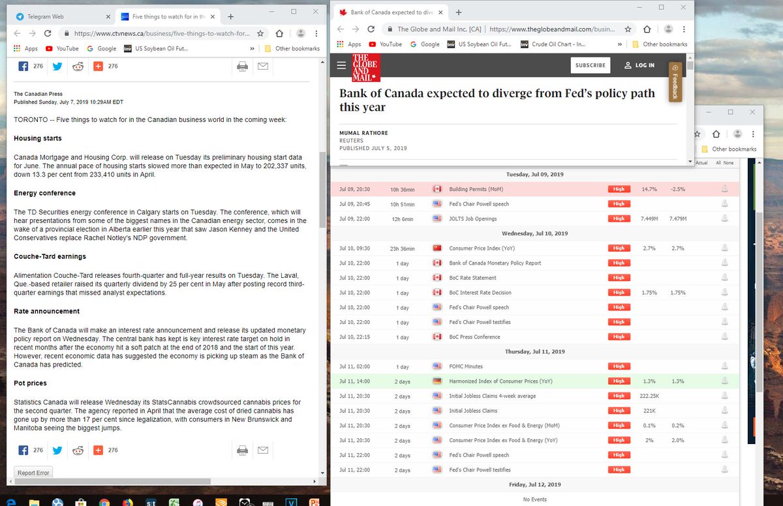Set alert bell for FOMC Minutes row

(724, 366)
